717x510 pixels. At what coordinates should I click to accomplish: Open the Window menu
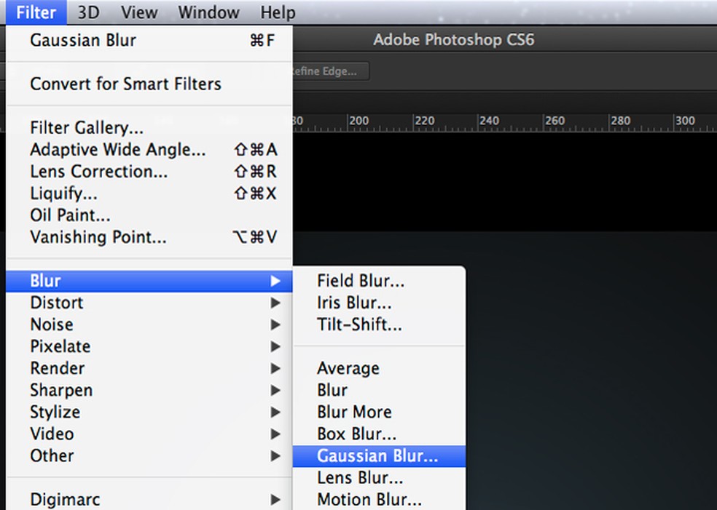[208, 12]
